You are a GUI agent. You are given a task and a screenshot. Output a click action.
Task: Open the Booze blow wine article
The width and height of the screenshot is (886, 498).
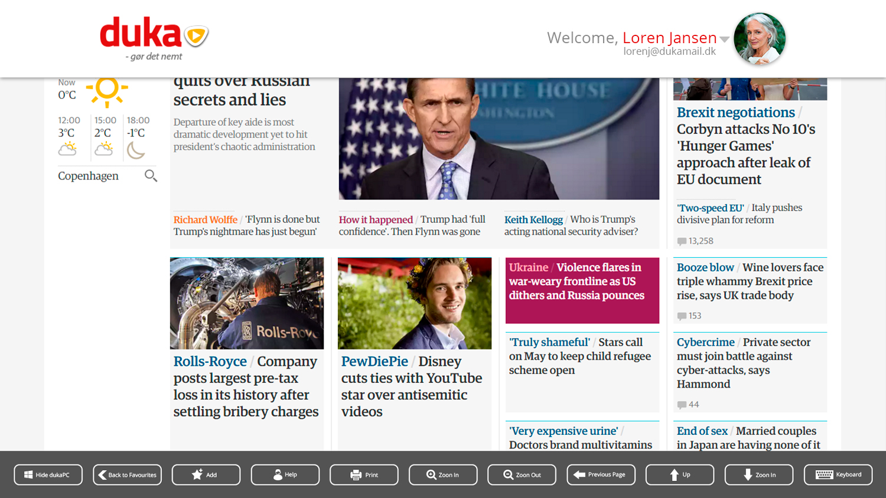(x=750, y=281)
